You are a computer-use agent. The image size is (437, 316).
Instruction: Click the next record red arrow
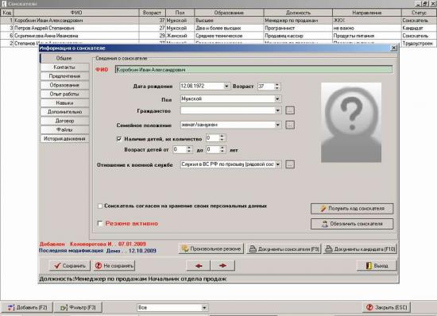click(222, 266)
